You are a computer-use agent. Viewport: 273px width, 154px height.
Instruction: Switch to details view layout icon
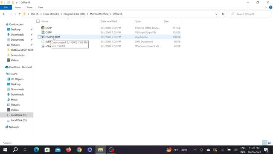pos(265,143)
